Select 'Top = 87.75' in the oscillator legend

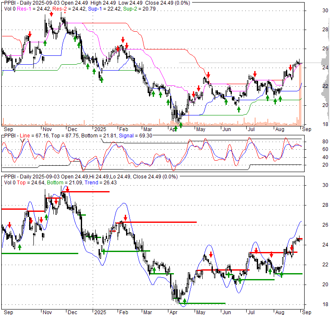[x=65, y=136]
